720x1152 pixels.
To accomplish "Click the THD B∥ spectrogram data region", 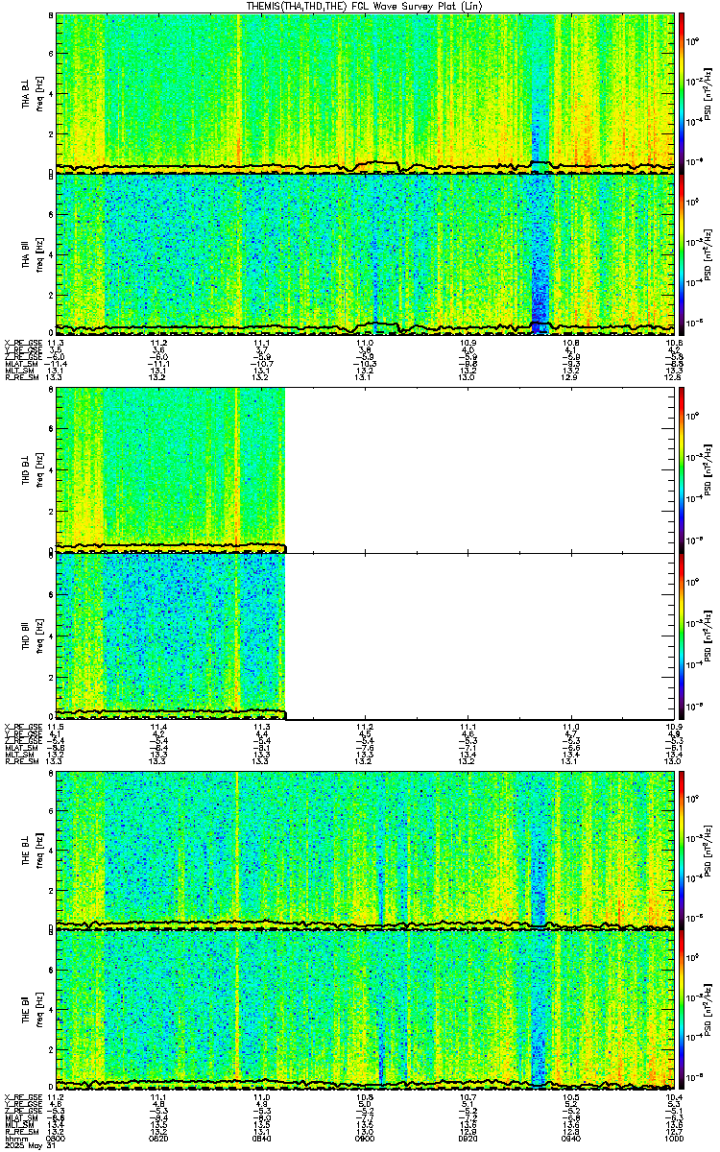I will [x=171, y=636].
